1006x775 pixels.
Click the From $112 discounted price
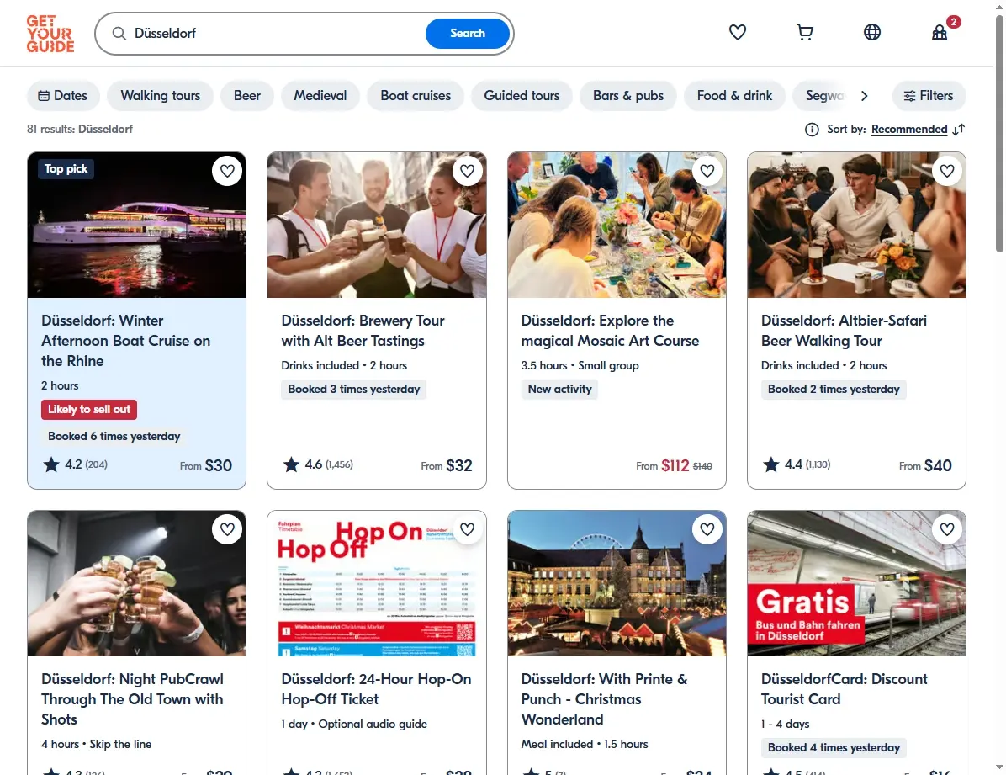(674, 465)
